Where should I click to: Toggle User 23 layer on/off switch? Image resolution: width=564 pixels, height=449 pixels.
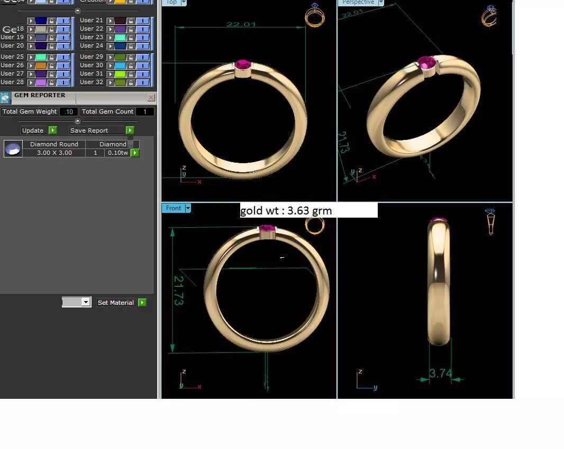coord(143,38)
